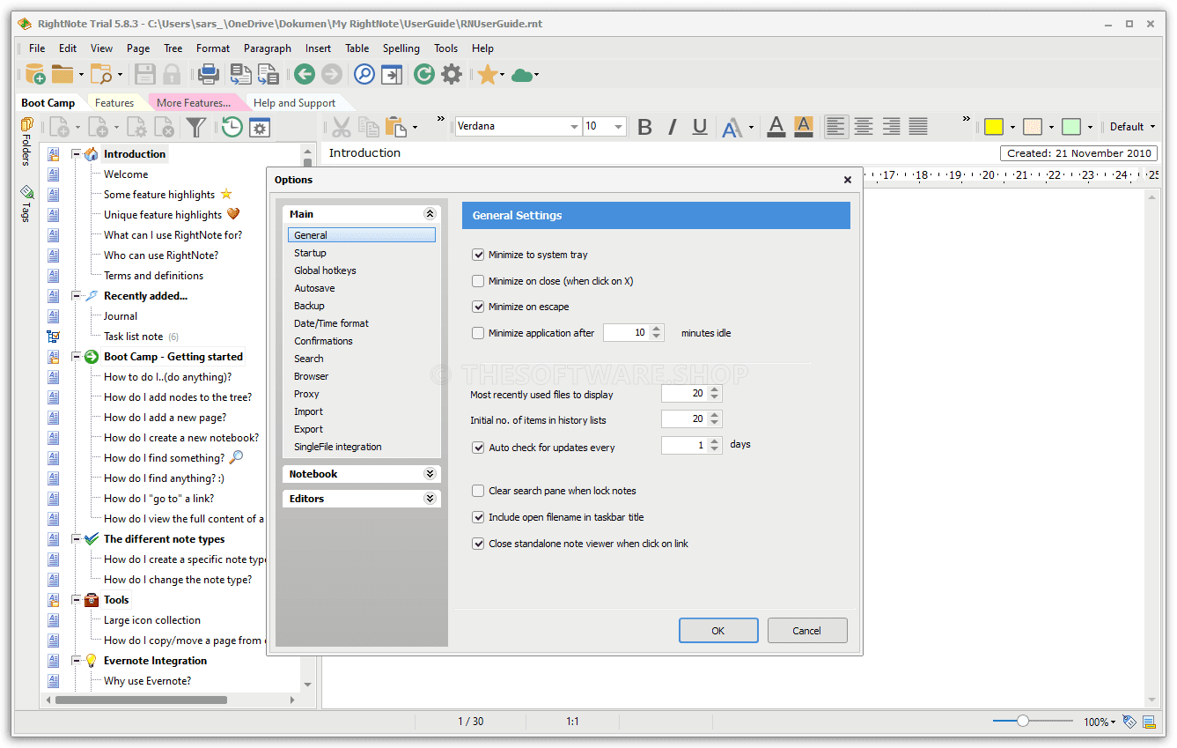The height and width of the screenshot is (748, 1177).
Task: Toggle Italic formatting
Action: (x=673, y=127)
